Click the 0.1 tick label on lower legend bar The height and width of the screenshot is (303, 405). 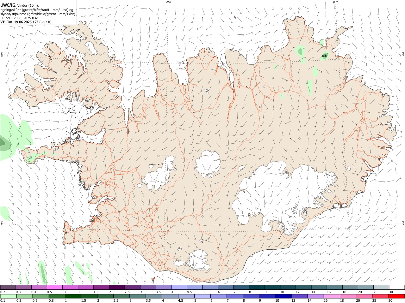click(x=3, y=301)
